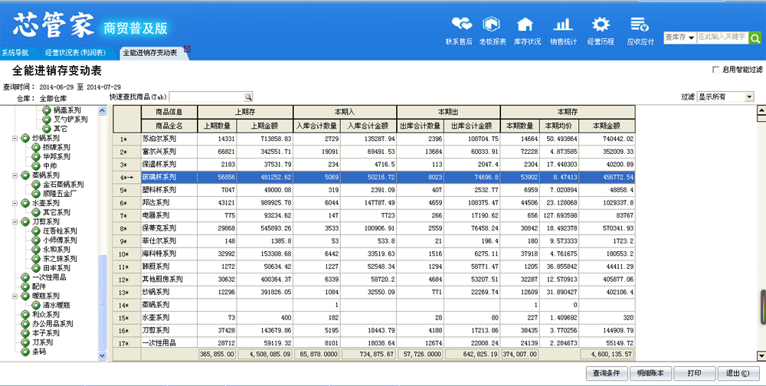
Task: Select the 一次性用品 tree item
Action: [x=49, y=277]
